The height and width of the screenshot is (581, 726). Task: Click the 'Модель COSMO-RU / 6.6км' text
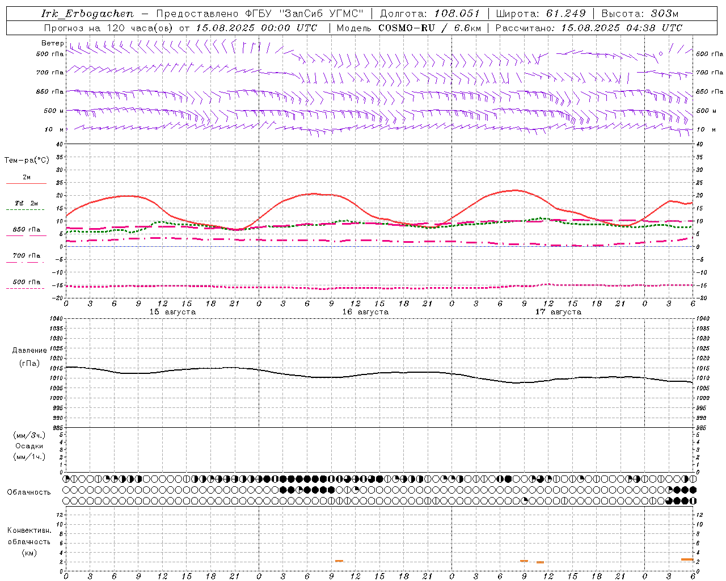coord(408,28)
